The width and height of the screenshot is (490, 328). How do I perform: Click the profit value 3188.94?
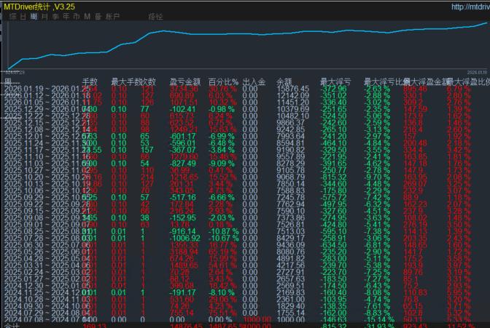184,252
